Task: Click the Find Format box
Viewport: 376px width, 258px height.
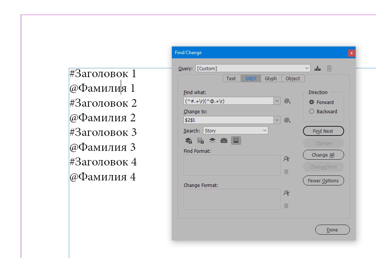Action: pyautogui.click(x=232, y=165)
